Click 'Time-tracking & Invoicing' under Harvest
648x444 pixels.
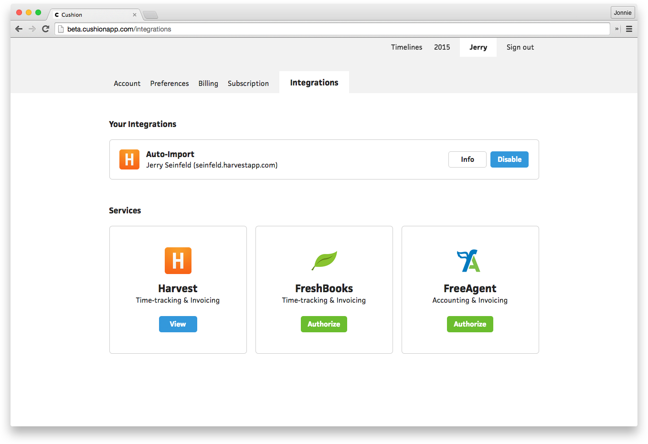pyautogui.click(x=178, y=300)
